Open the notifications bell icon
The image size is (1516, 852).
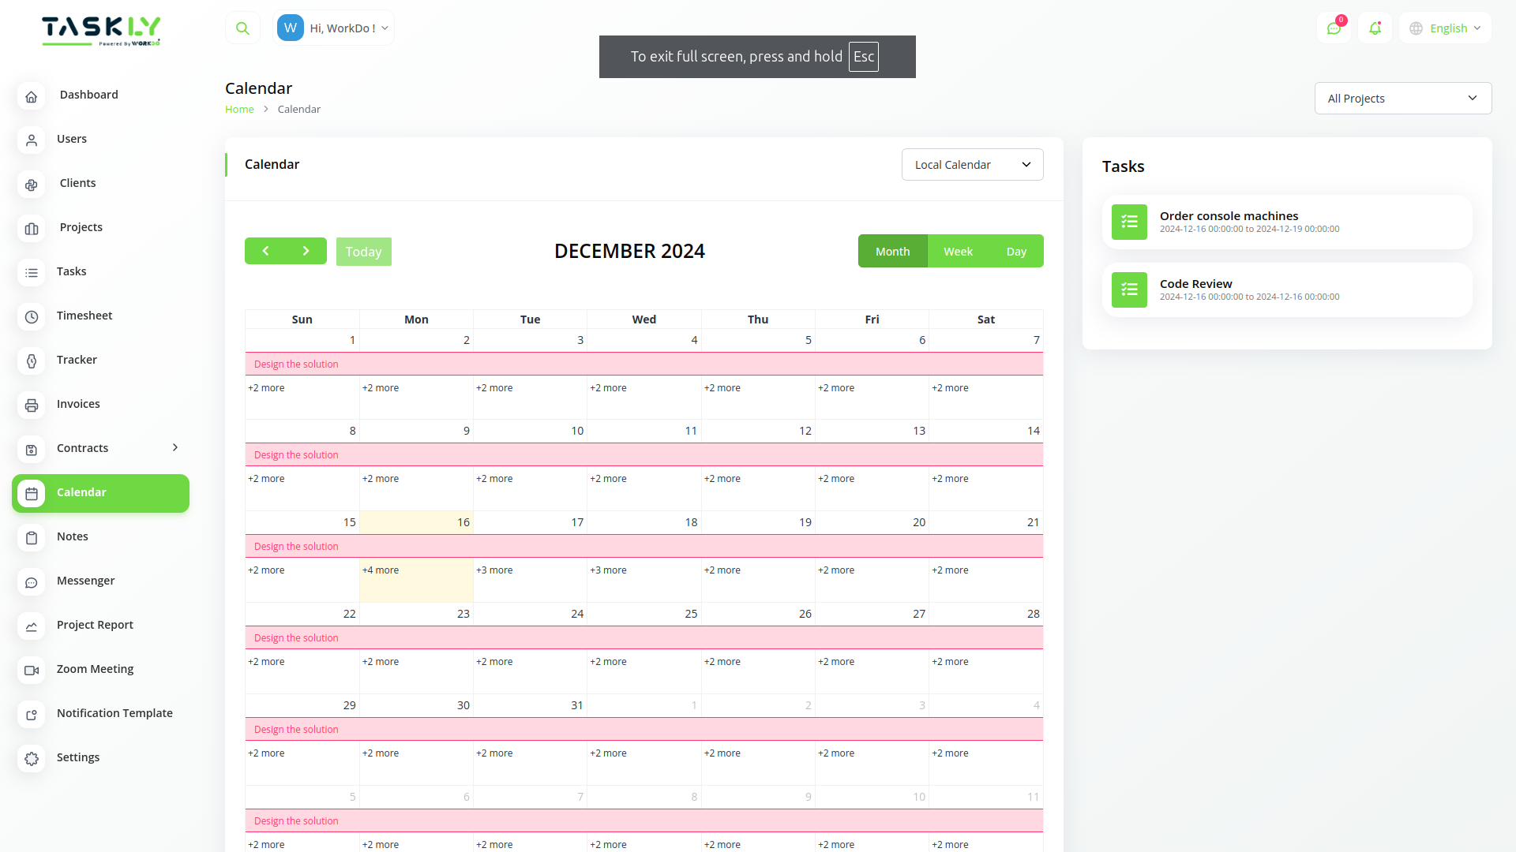(1375, 28)
